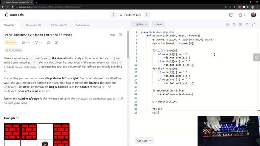This screenshot has width=260, height=146.
Task: Click the Example 1 maze image
Action: pos(37,134)
